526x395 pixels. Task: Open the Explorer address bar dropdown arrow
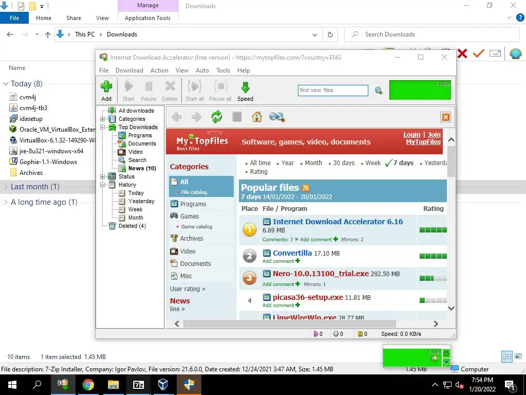click(315, 34)
